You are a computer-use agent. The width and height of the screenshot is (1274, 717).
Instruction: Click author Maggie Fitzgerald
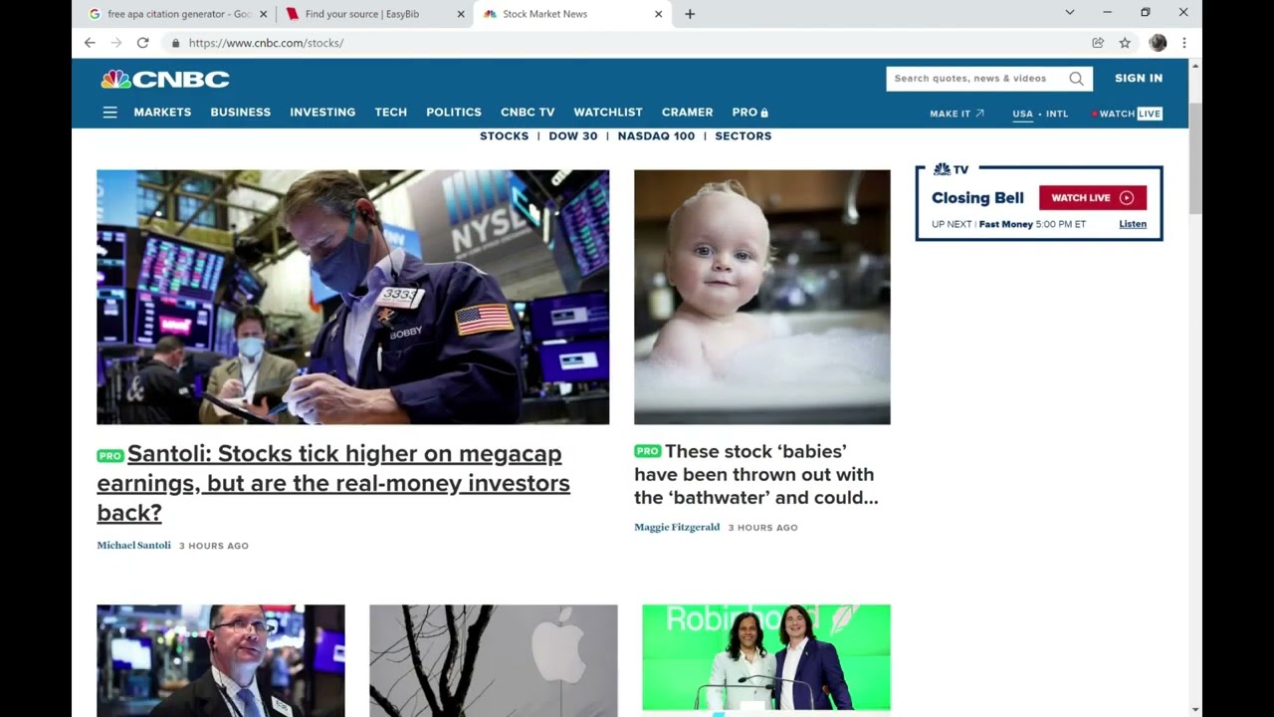[x=677, y=528]
